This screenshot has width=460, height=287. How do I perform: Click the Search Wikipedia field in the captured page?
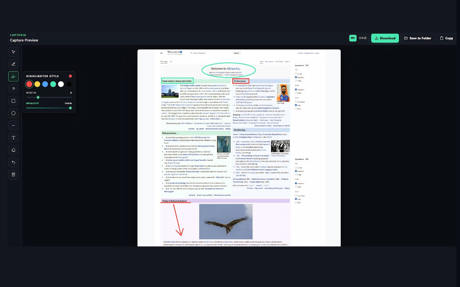click(211, 53)
